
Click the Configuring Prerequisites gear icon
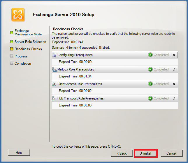click(54, 55)
